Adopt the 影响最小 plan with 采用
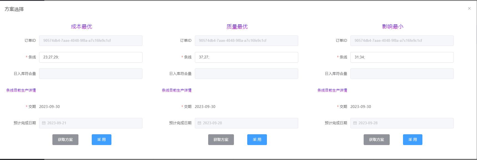 point(412,140)
